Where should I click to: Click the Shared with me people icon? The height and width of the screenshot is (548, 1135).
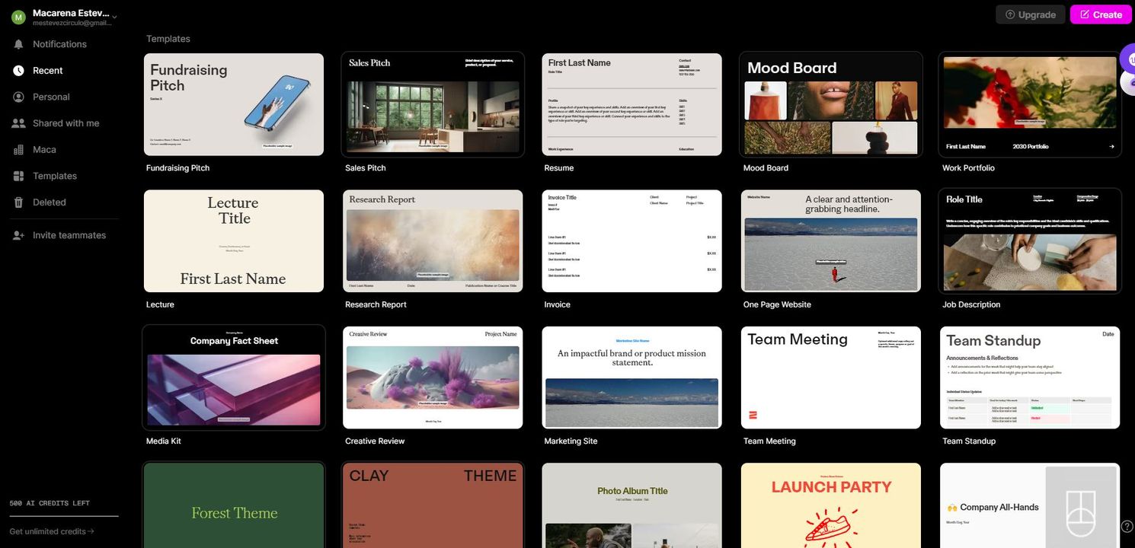[x=18, y=123]
